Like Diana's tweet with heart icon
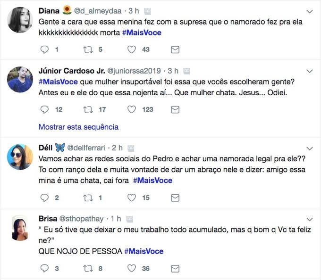This screenshot has width=321, height=280. (x=132, y=49)
